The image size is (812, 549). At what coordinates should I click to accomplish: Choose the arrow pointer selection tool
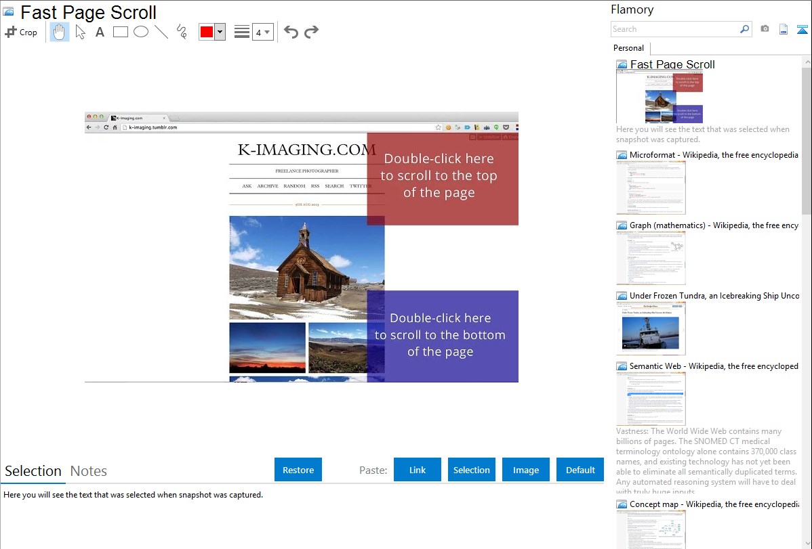click(80, 32)
